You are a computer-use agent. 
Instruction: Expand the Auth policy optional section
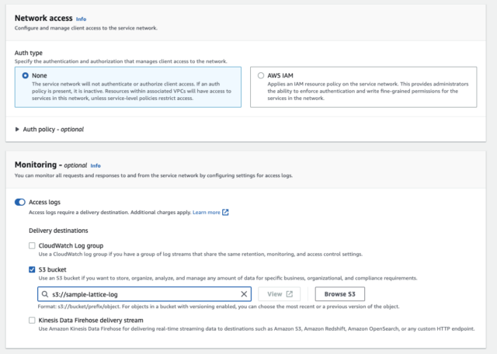point(54,130)
